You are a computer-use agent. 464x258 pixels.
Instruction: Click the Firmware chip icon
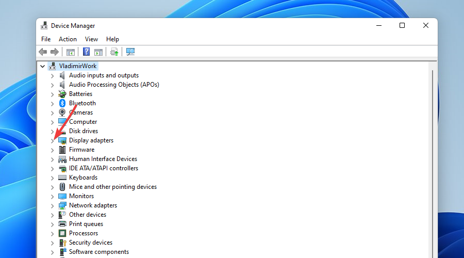pyautogui.click(x=62, y=150)
